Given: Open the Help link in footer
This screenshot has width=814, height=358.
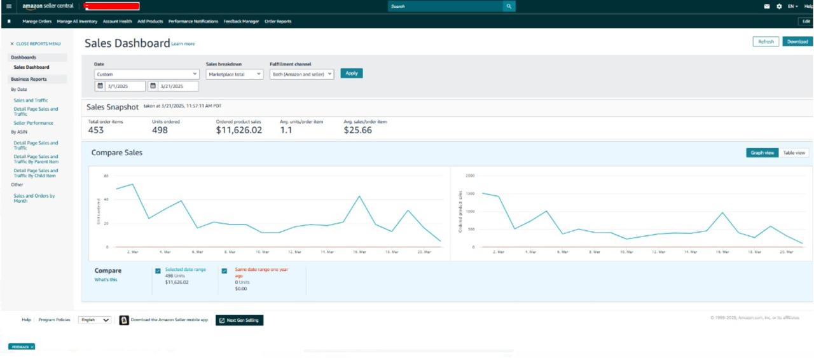Looking at the screenshot, I should click(x=26, y=320).
